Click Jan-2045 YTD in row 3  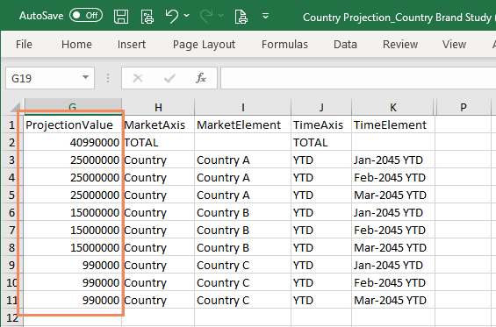click(393, 160)
